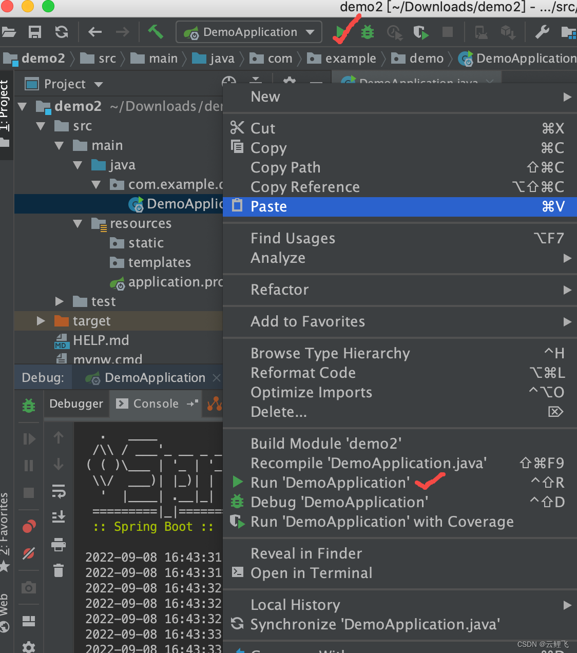Viewport: 577px width, 653px height.
Task: Navigate back with the left arrow
Action: [95, 32]
